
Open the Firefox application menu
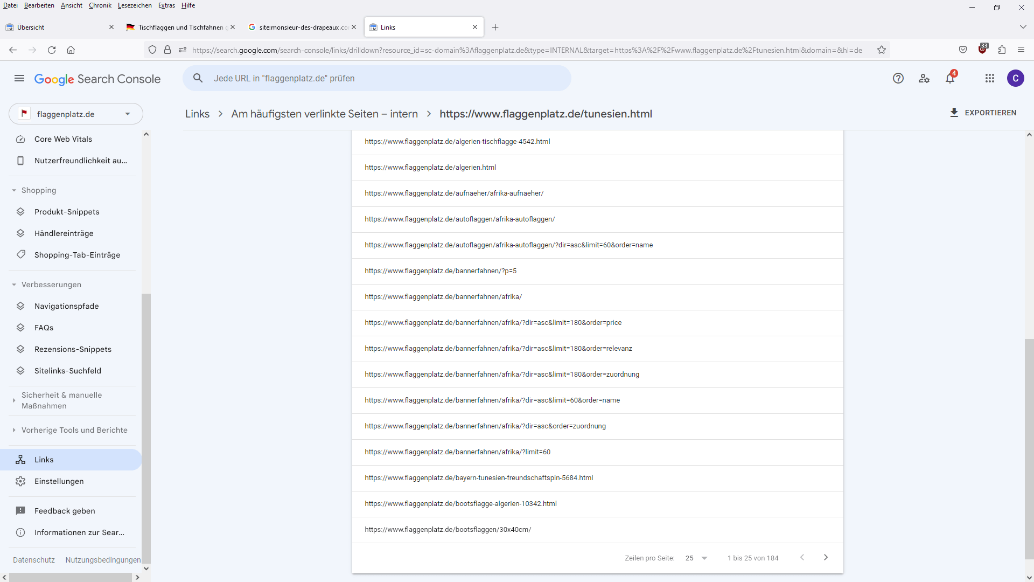point(1021,50)
